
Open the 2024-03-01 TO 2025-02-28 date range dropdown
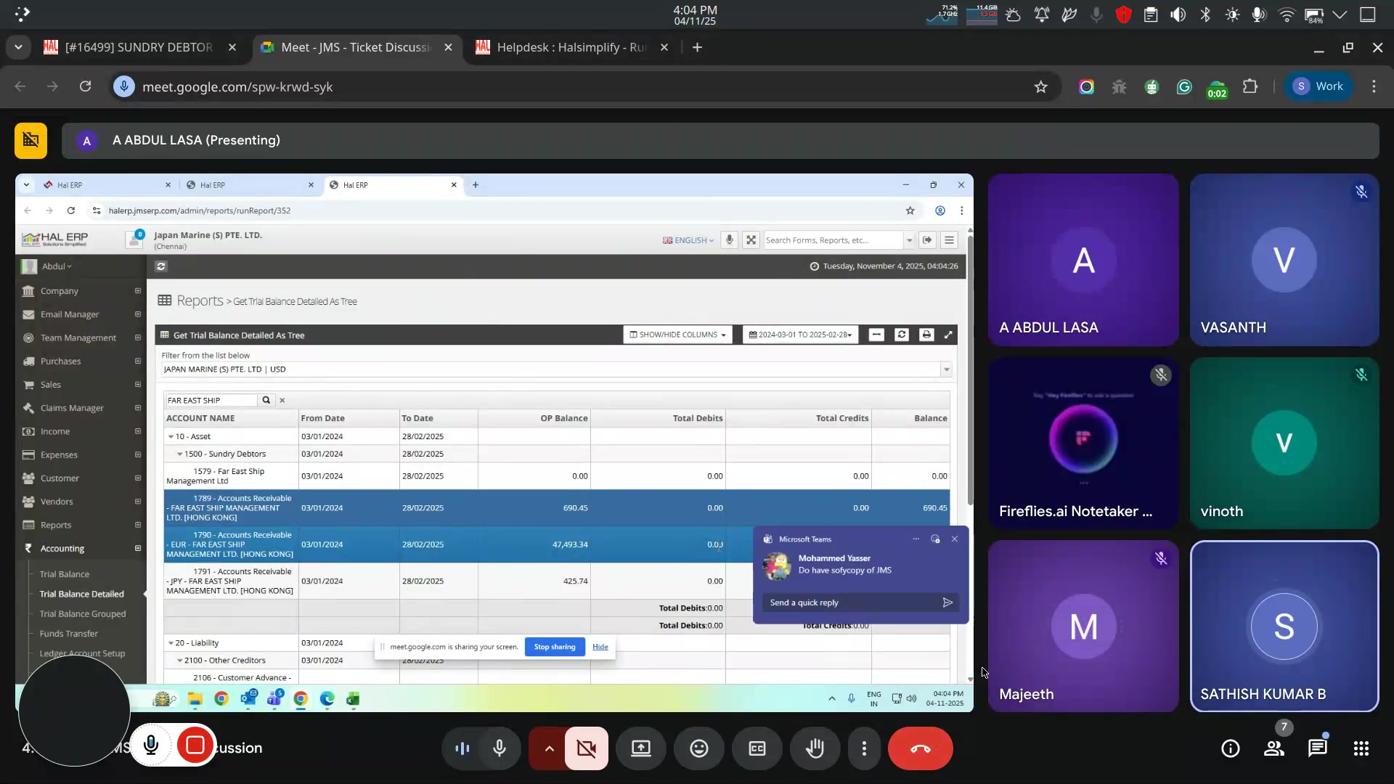800,335
